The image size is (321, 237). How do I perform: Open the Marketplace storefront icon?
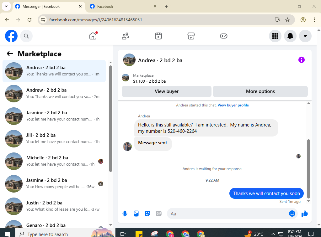[x=191, y=36]
